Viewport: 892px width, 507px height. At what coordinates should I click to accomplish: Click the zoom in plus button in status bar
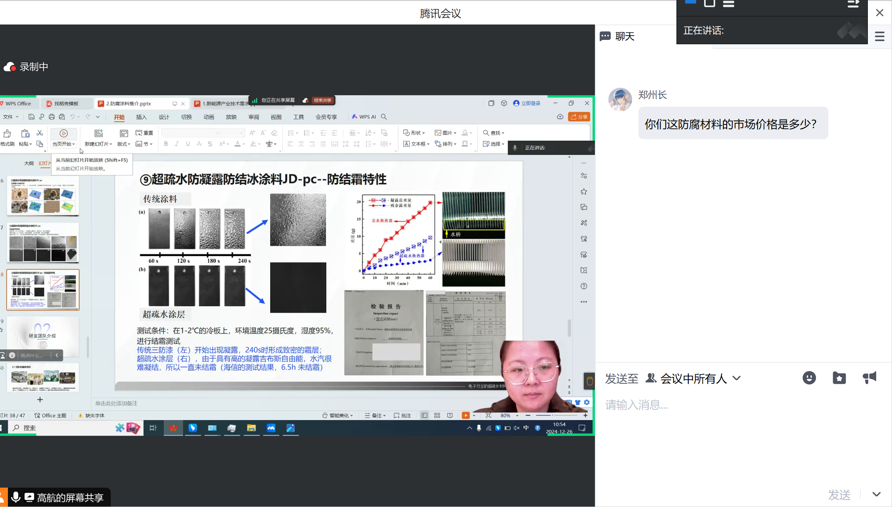(585, 415)
